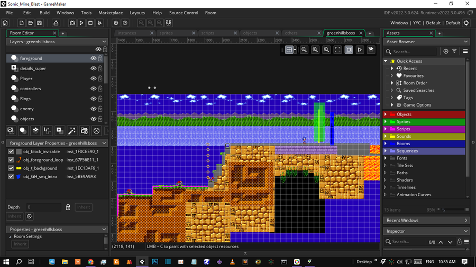This screenshot has height=267, width=476.
Task: Lock the enemy layer
Action: click(100, 109)
